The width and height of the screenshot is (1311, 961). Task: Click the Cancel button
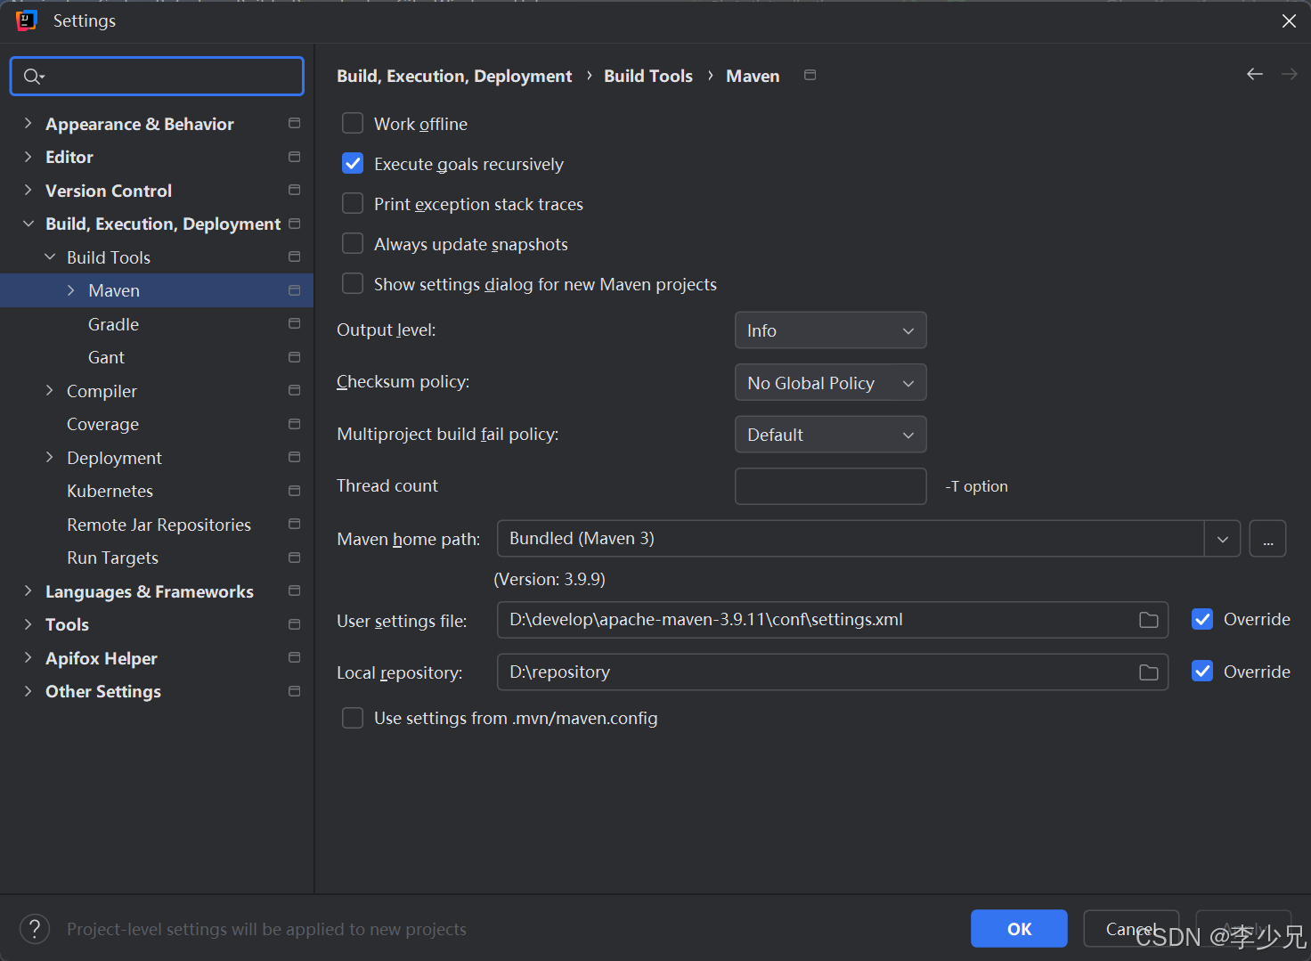click(1131, 929)
